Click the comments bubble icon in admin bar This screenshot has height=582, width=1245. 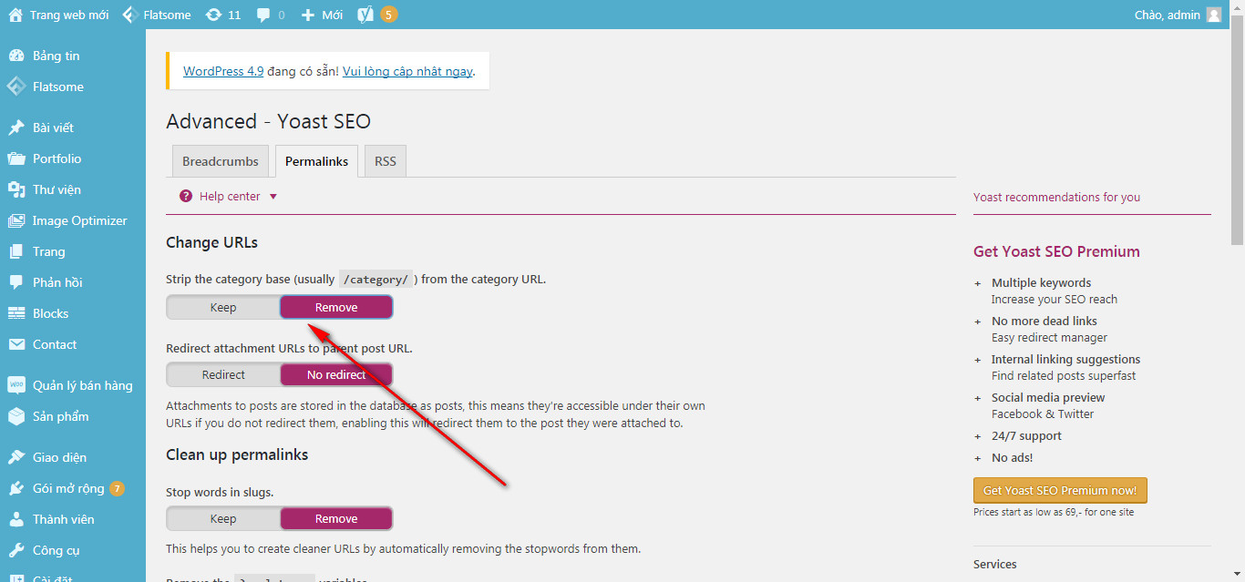click(x=263, y=15)
